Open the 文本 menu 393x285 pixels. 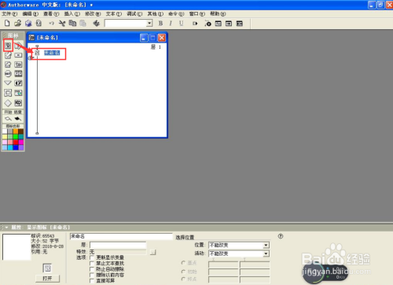(114, 13)
